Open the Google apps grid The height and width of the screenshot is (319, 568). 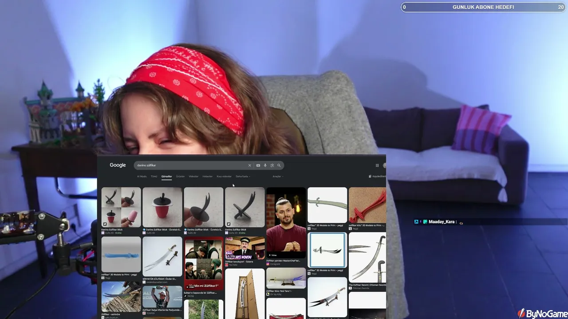pos(377,165)
